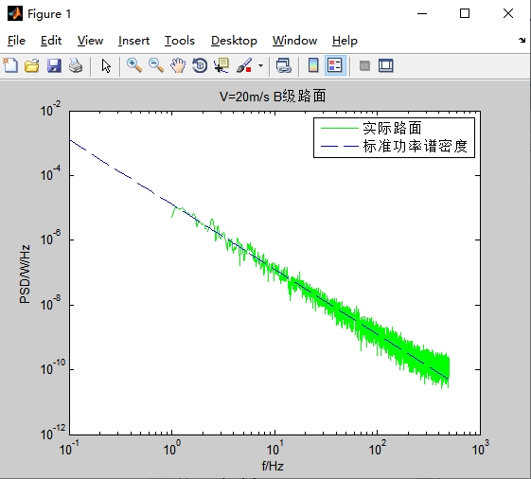Screen dimensions: 531x479
Task: Click the Link Plot icon
Action: coord(283,65)
